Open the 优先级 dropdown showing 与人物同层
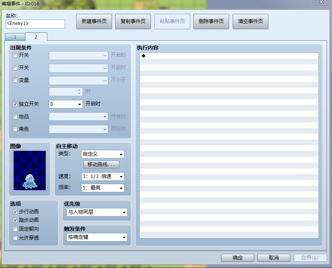332x268 pixels. click(x=97, y=212)
